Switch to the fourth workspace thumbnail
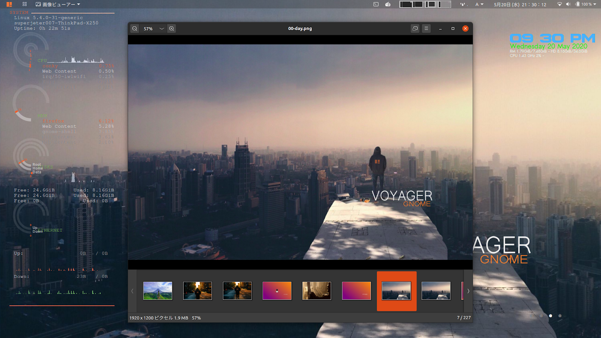Screen dimensions: 601x338 pyautogui.click(x=445, y=5)
